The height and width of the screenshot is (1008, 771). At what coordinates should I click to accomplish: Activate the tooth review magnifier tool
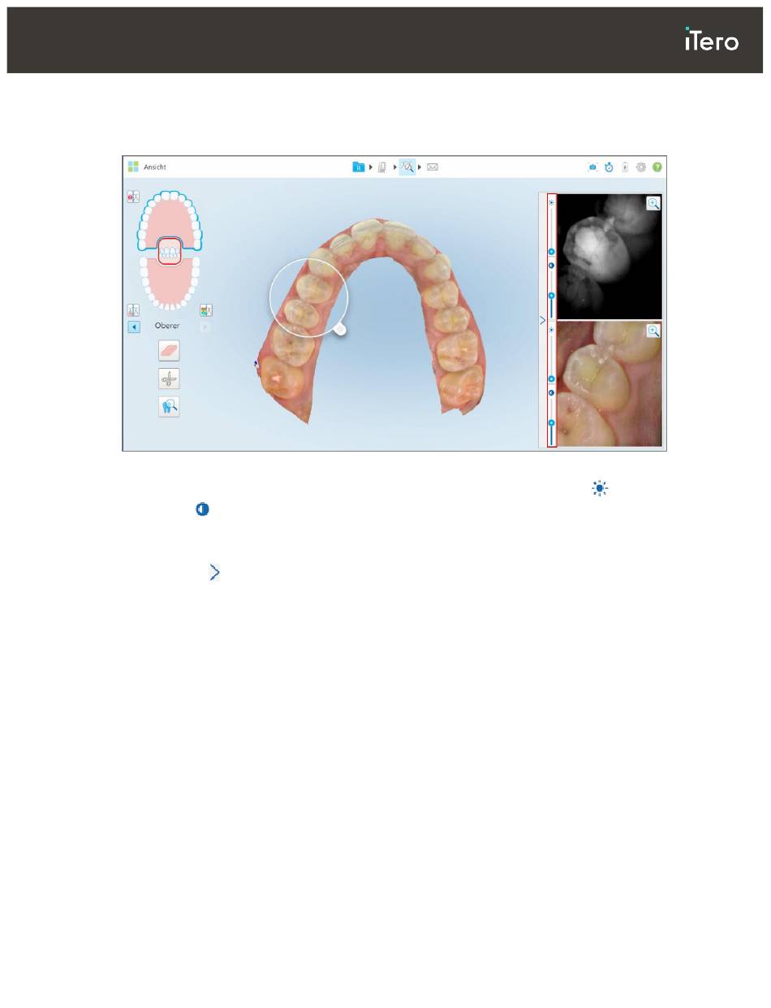(x=169, y=407)
